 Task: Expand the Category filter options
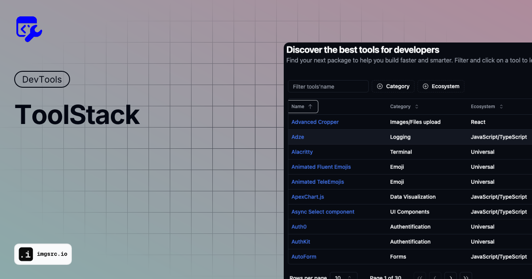point(393,86)
